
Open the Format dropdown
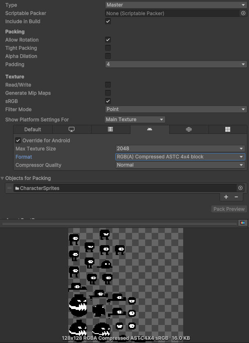180,157
